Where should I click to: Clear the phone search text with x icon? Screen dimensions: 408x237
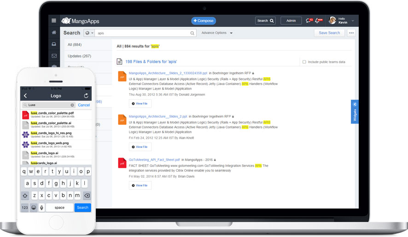[72, 105]
